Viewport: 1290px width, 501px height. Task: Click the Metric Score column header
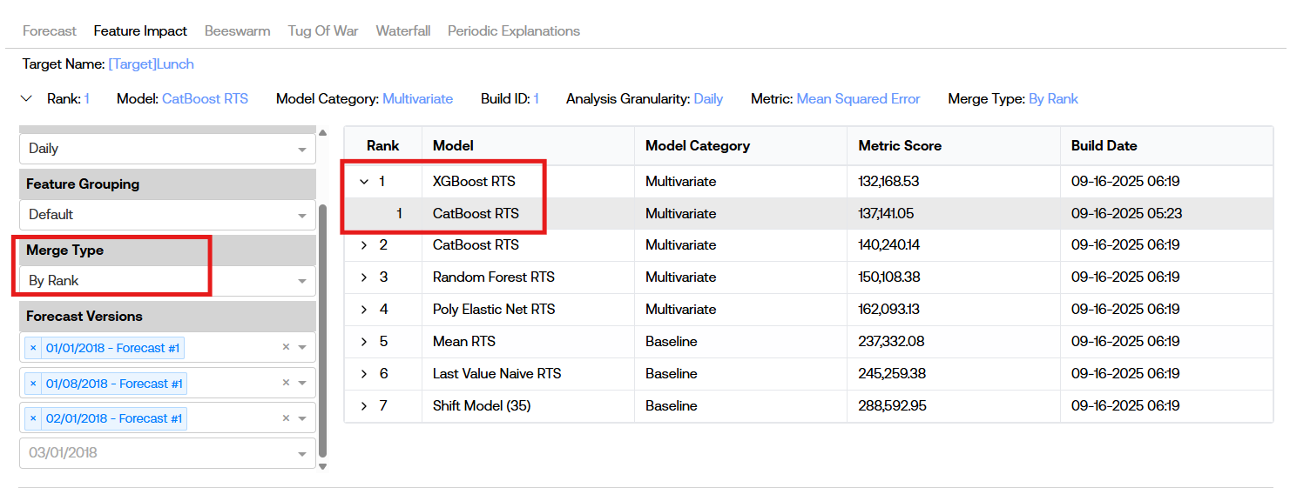click(x=900, y=146)
